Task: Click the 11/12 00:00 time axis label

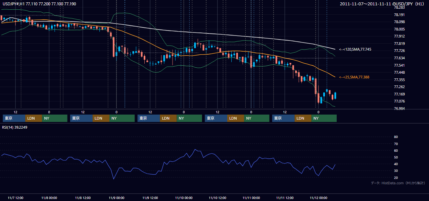Action: point(319,198)
